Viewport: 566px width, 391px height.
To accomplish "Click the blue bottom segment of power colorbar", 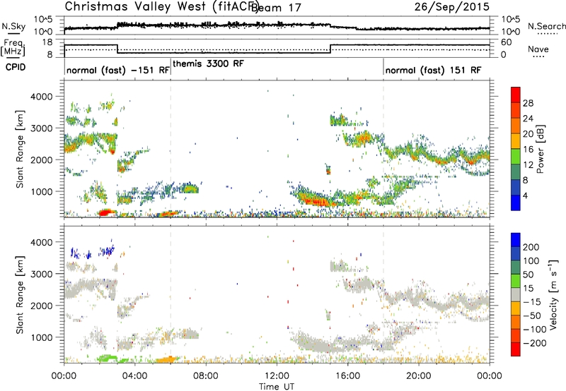I will [516, 203].
